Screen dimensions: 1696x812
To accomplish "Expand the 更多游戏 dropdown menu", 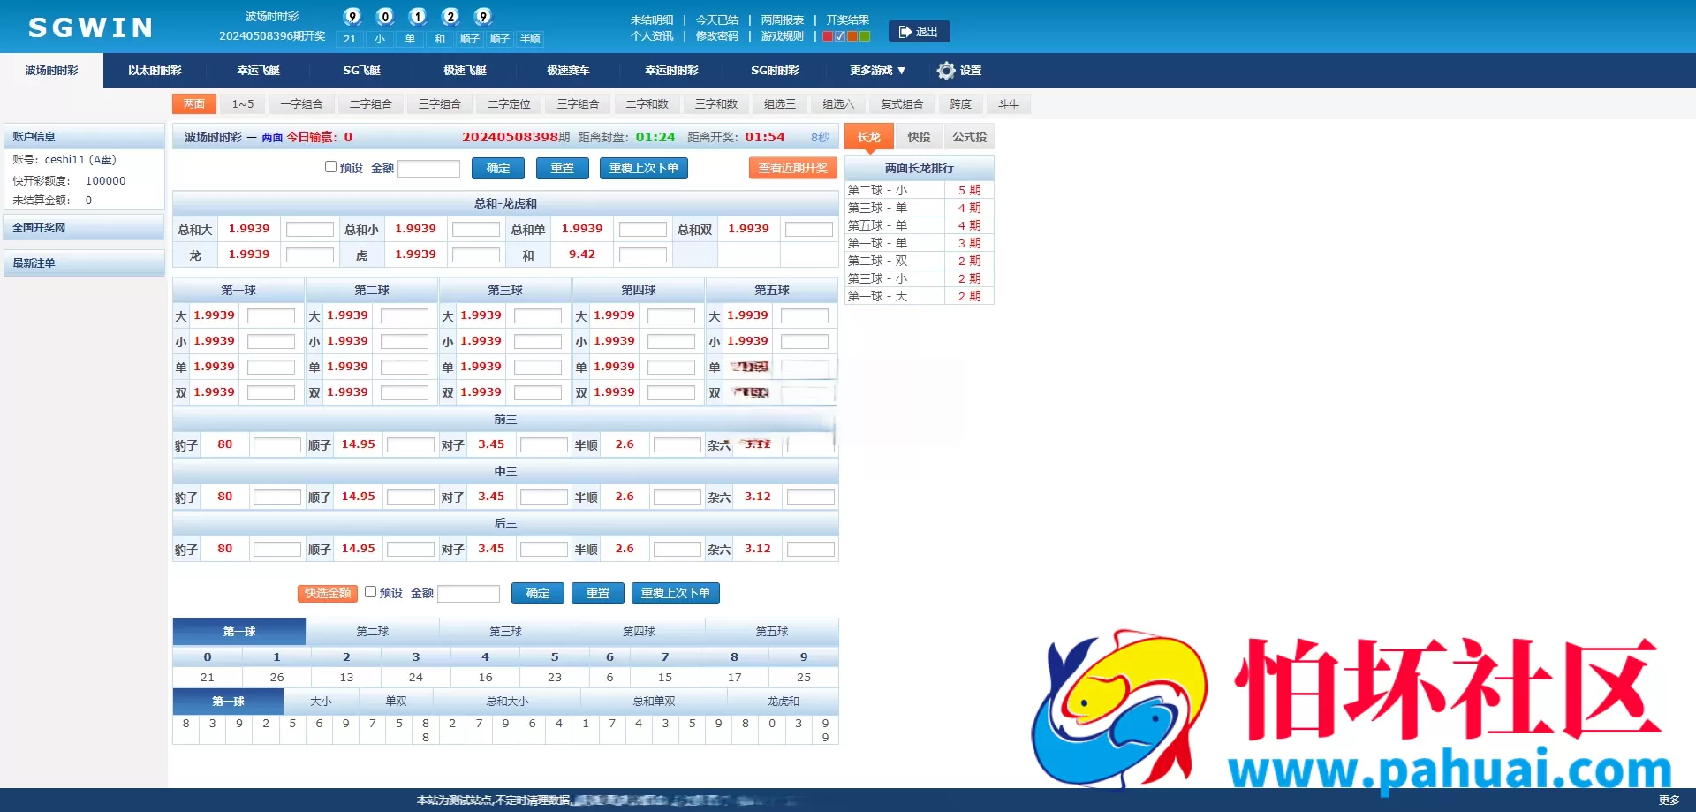I will pyautogui.click(x=877, y=71).
